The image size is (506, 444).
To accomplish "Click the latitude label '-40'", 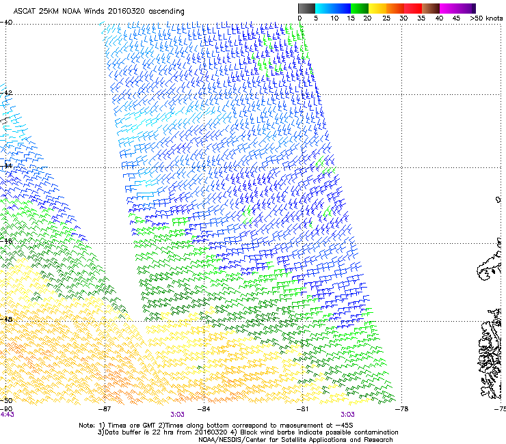I will (x=6, y=23).
